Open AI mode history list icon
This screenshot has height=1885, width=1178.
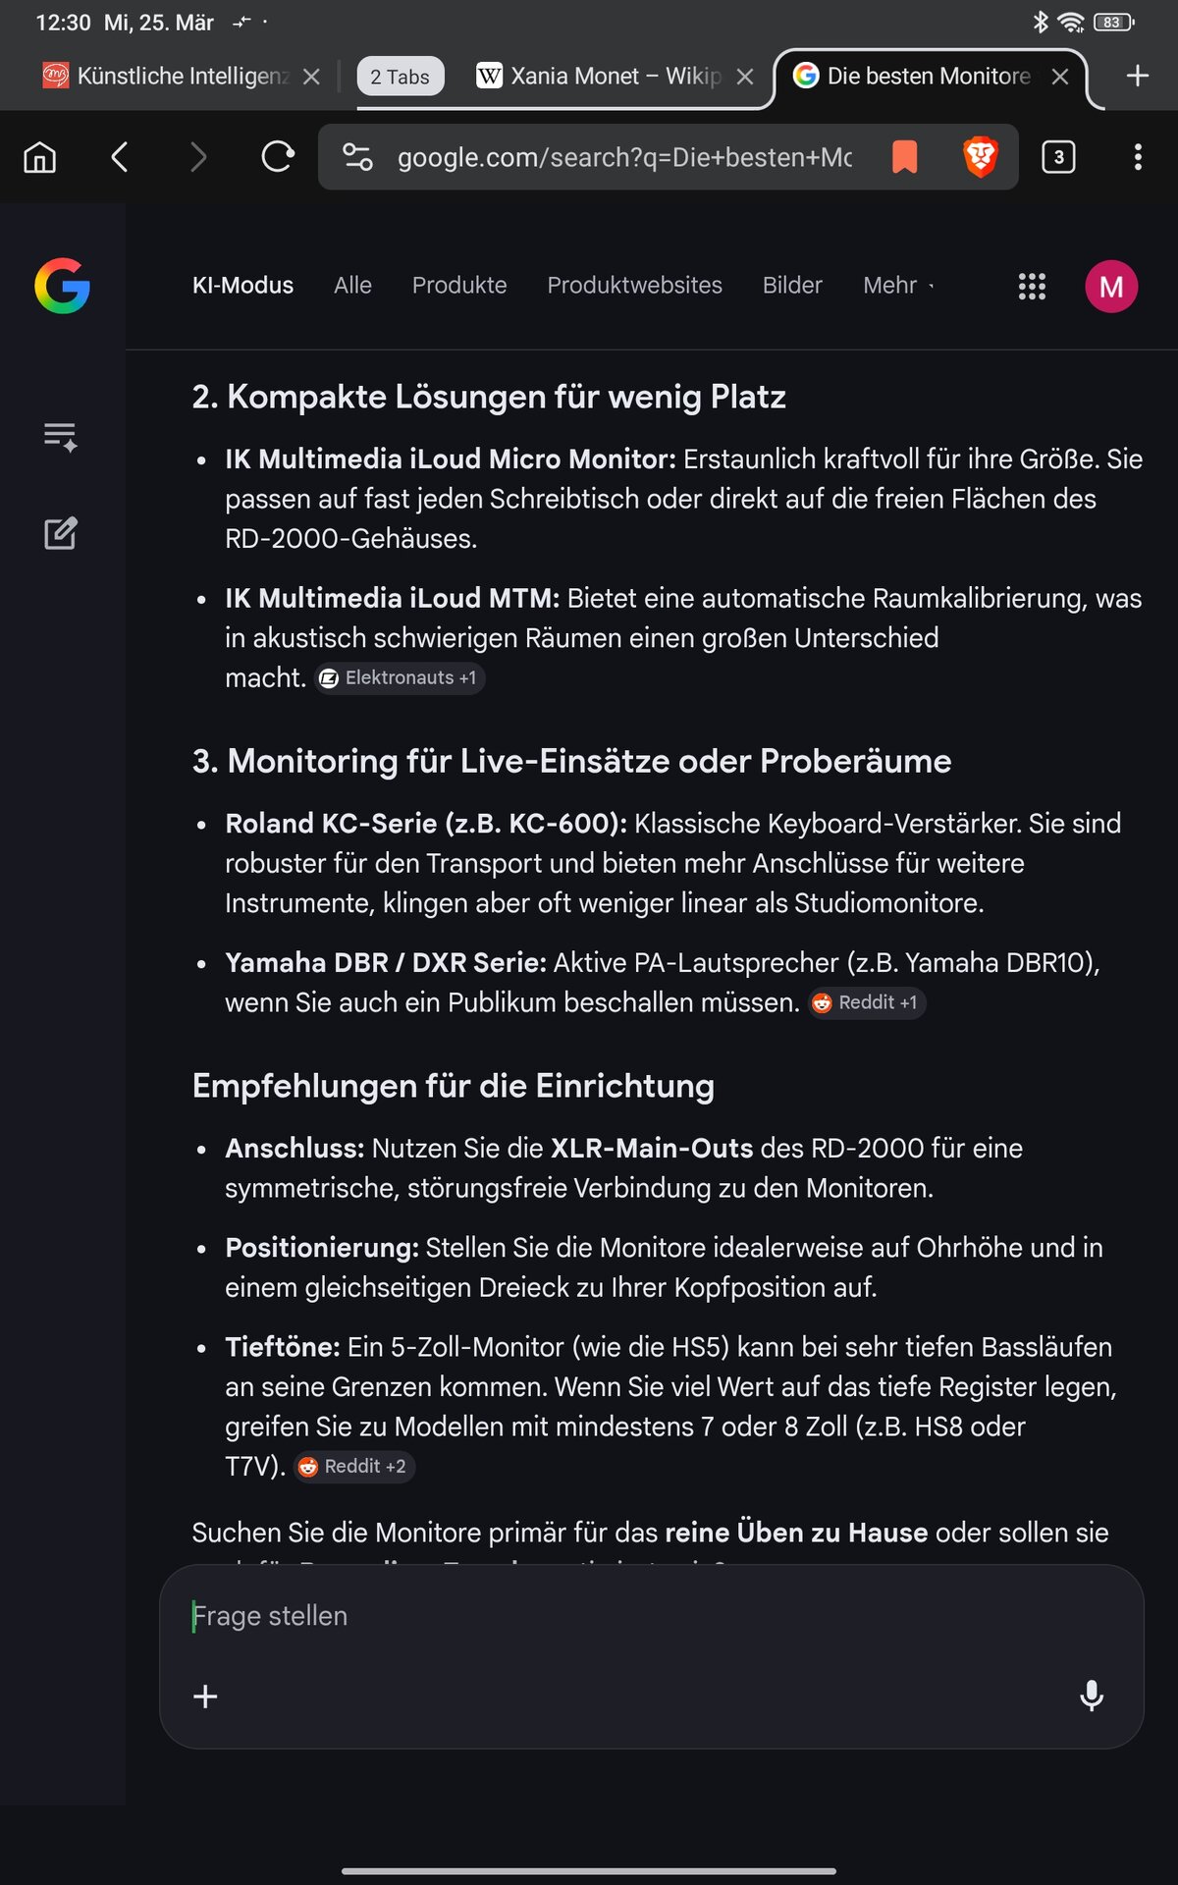[61, 436]
